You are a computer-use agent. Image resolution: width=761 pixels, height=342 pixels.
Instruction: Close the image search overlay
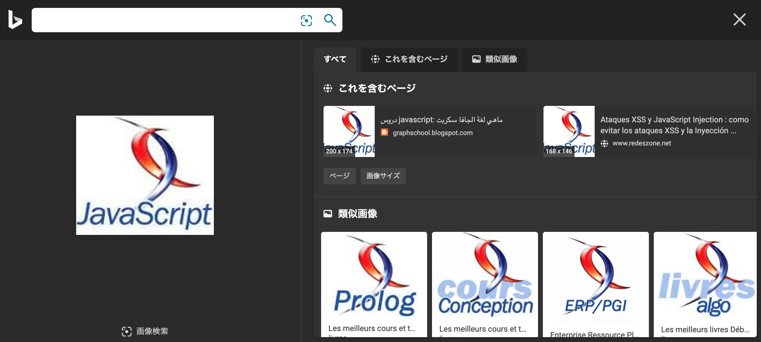pyautogui.click(x=739, y=20)
